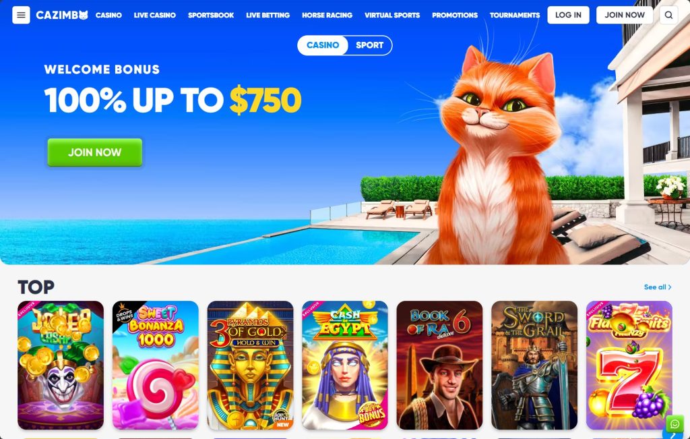The height and width of the screenshot is (439, 690).
Task: Select the Sword and the Grail game
Action: pos(534,365)
